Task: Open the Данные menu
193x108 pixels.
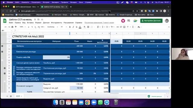Action: (46, 23)
